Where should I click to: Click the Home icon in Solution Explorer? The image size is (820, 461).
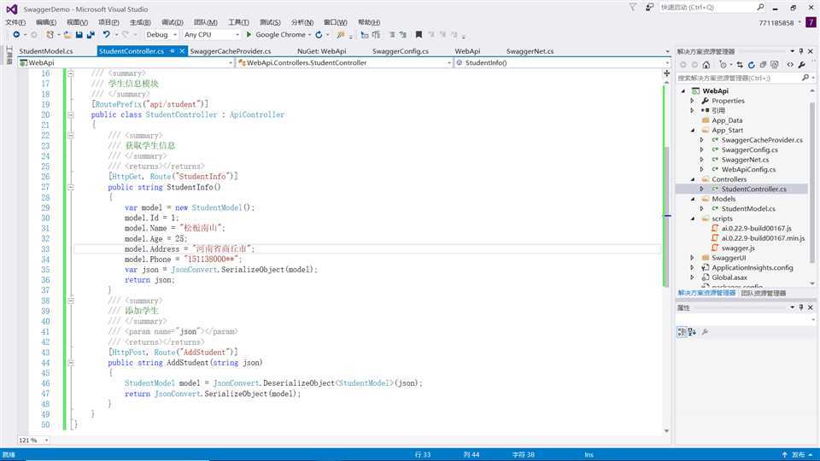pos(706,65)
